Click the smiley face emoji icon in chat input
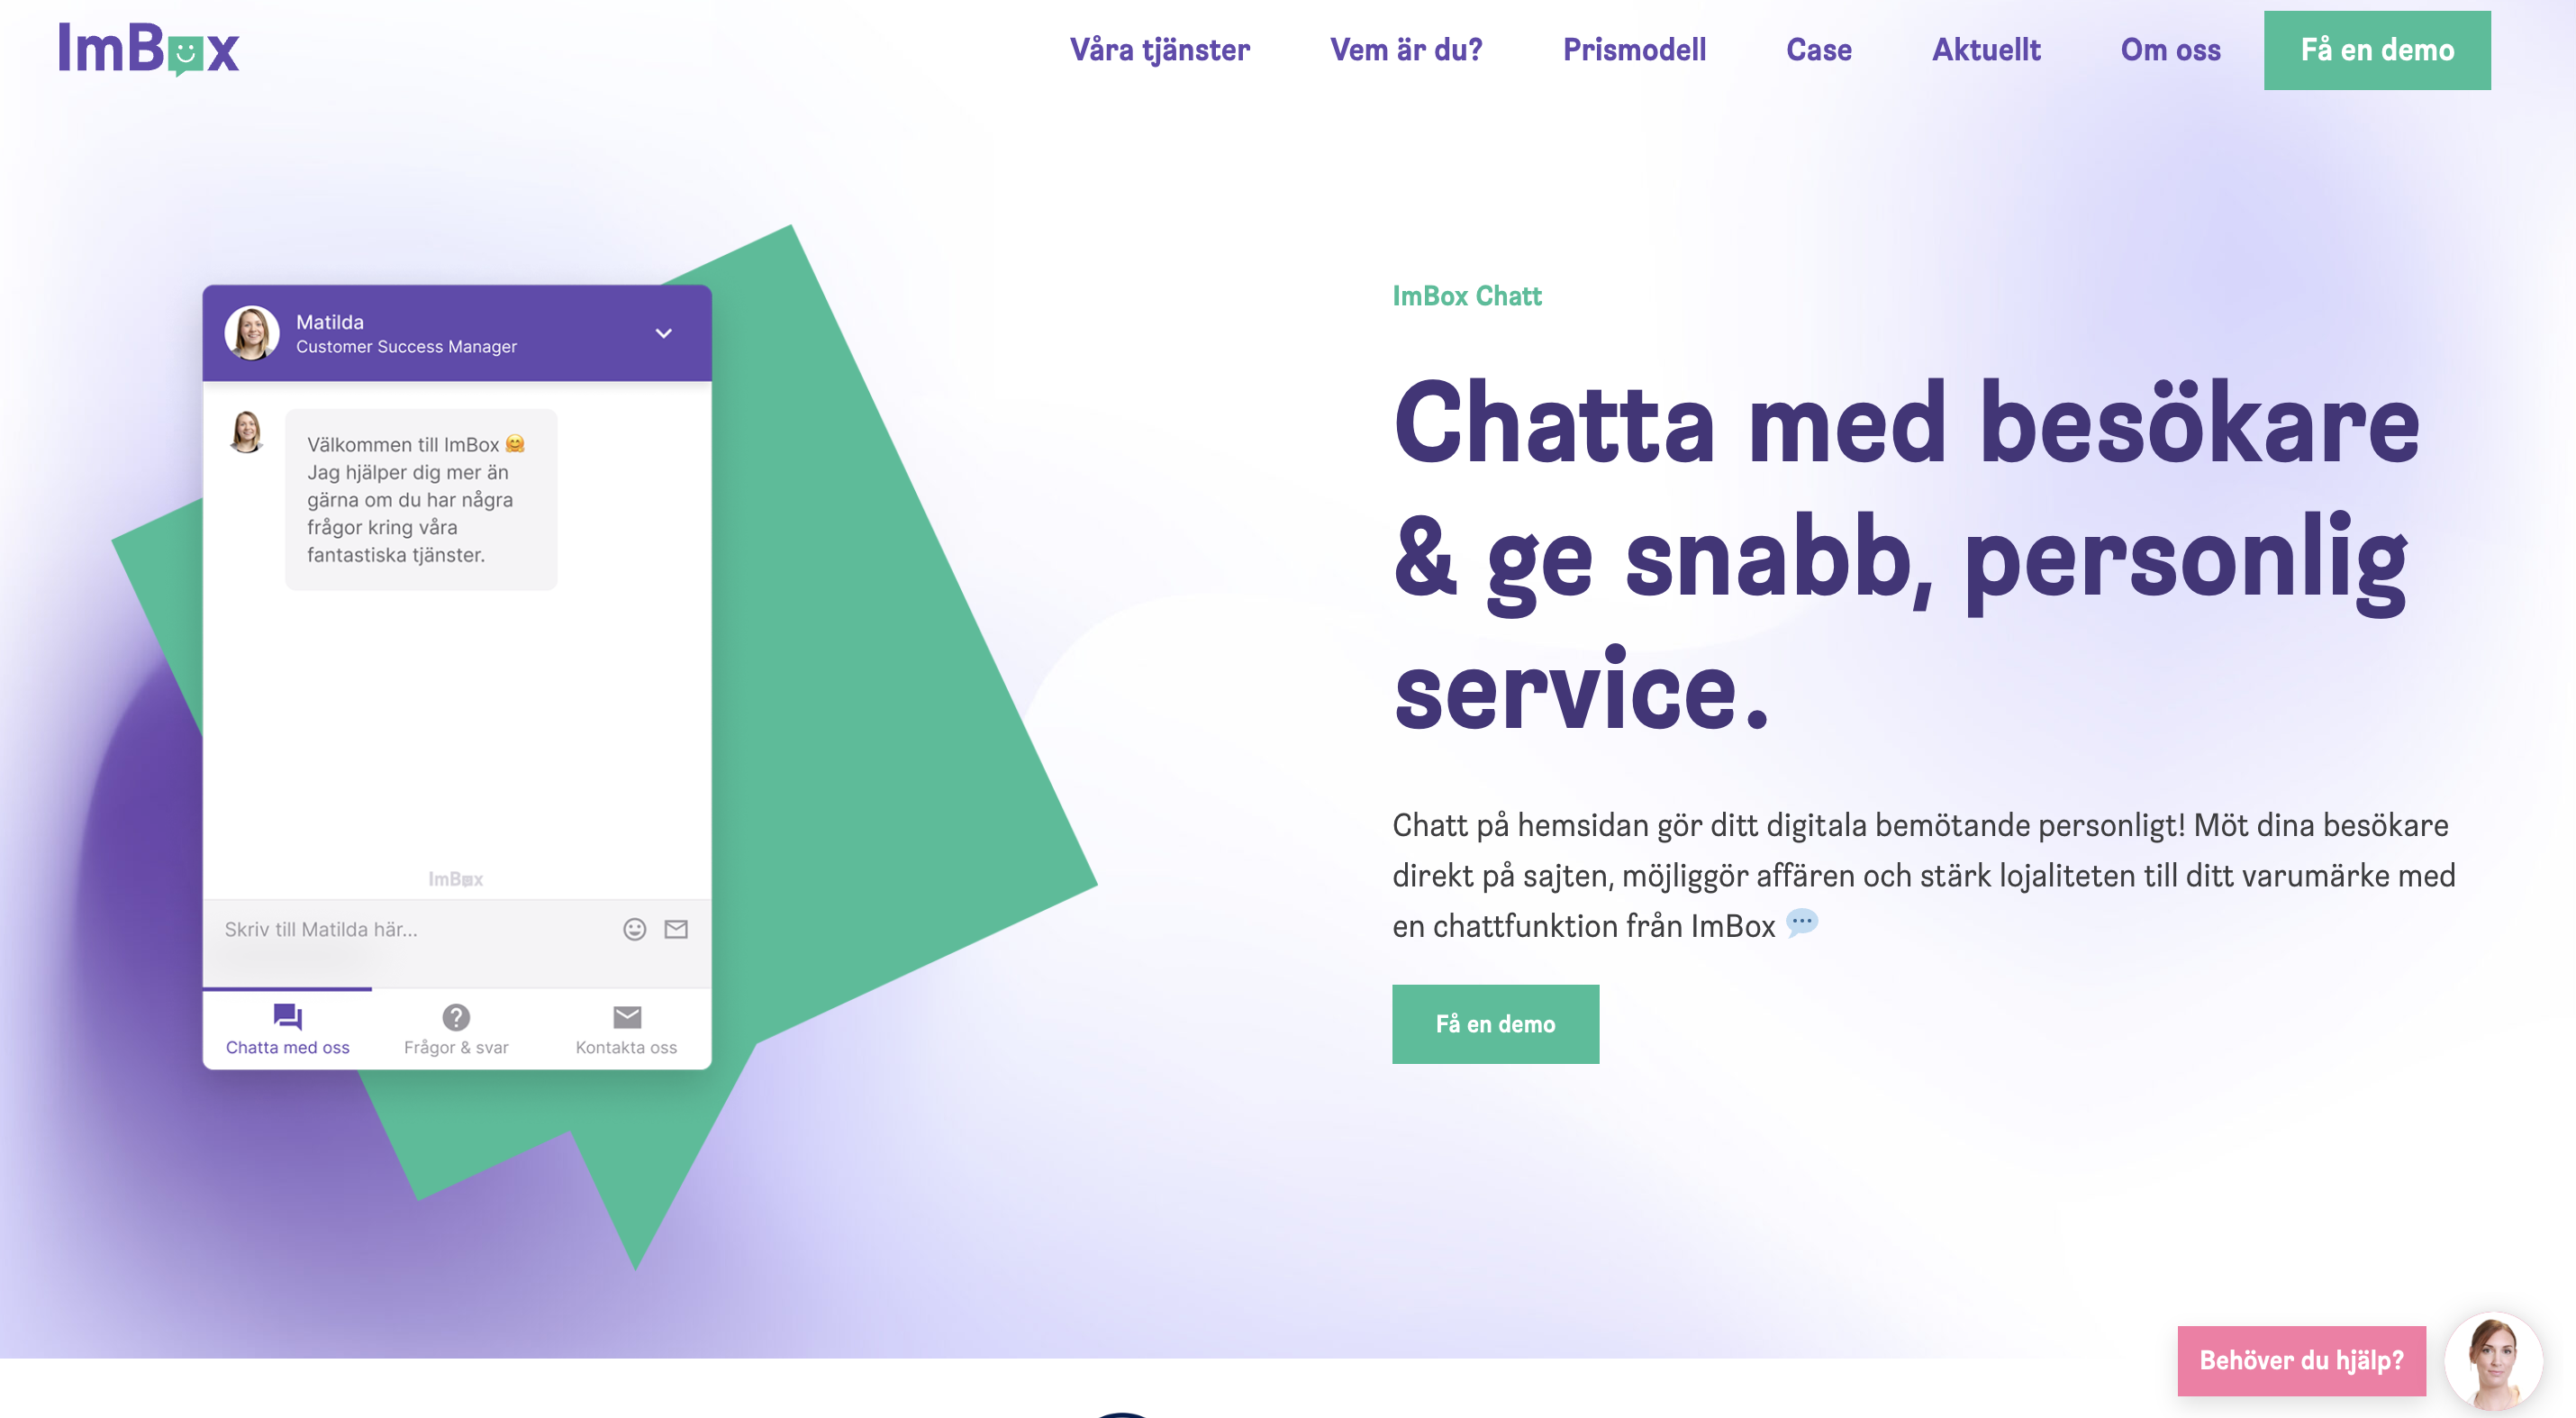Image resolution: width=2576 pixels, height=1418 pixels. tap(631, 927)
